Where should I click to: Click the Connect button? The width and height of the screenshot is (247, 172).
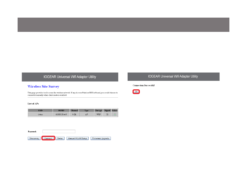[x=48, y=138]
